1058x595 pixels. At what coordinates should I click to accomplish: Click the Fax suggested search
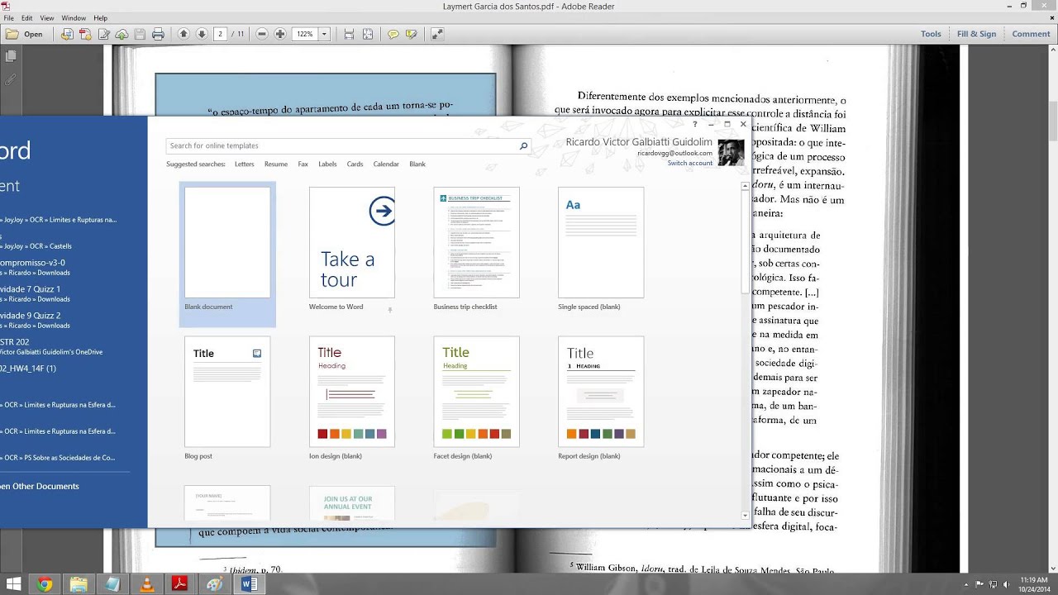point(303,164)
